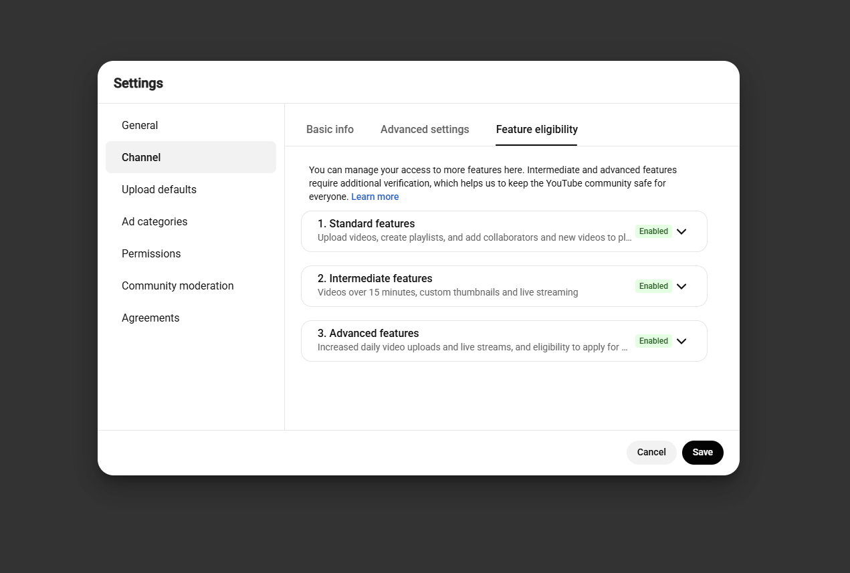Open the Basic info tab

click(330, 129)
